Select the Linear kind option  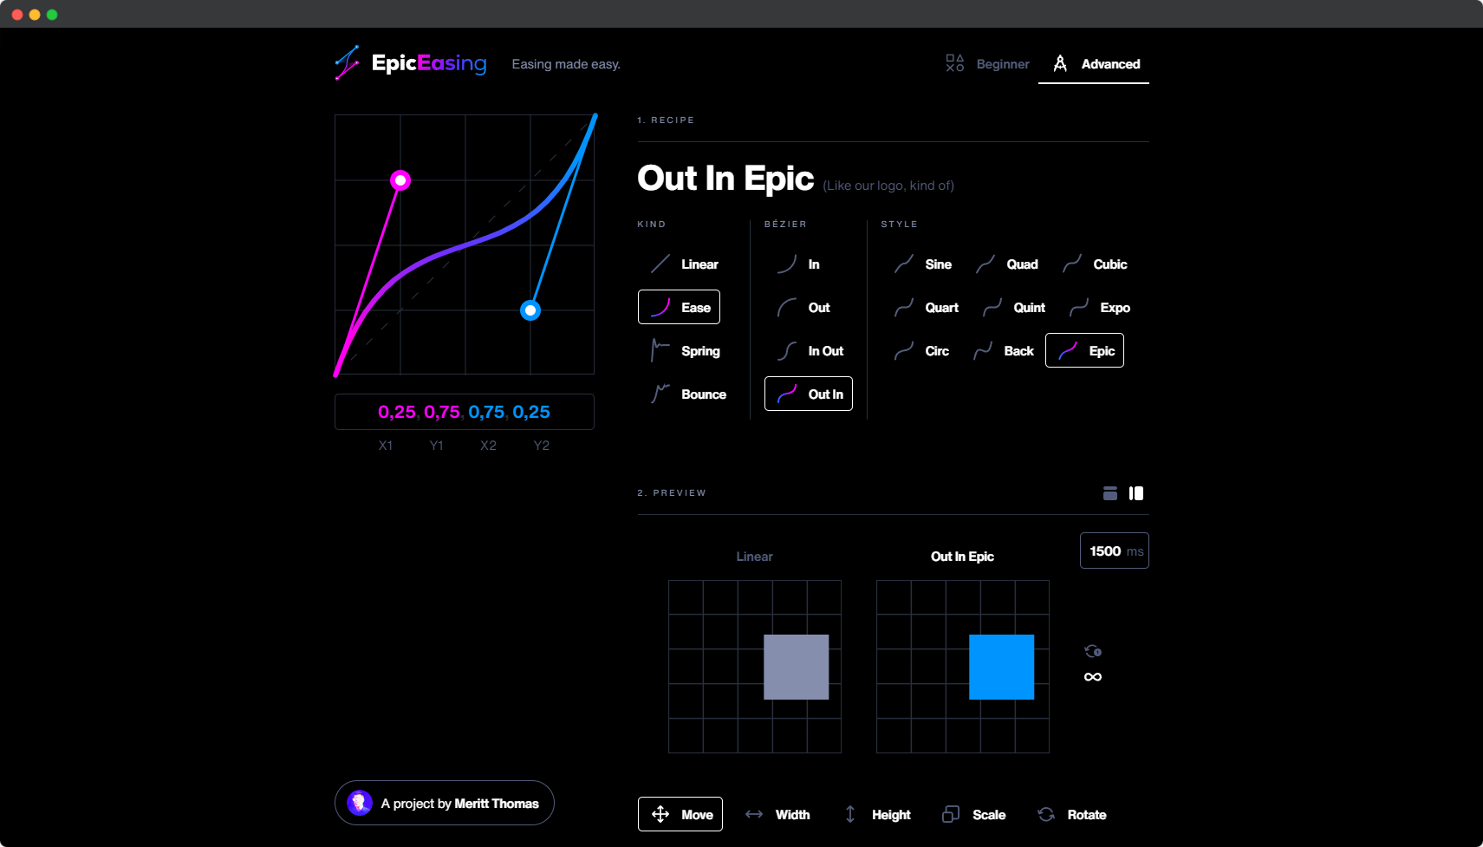pos(685,264)
